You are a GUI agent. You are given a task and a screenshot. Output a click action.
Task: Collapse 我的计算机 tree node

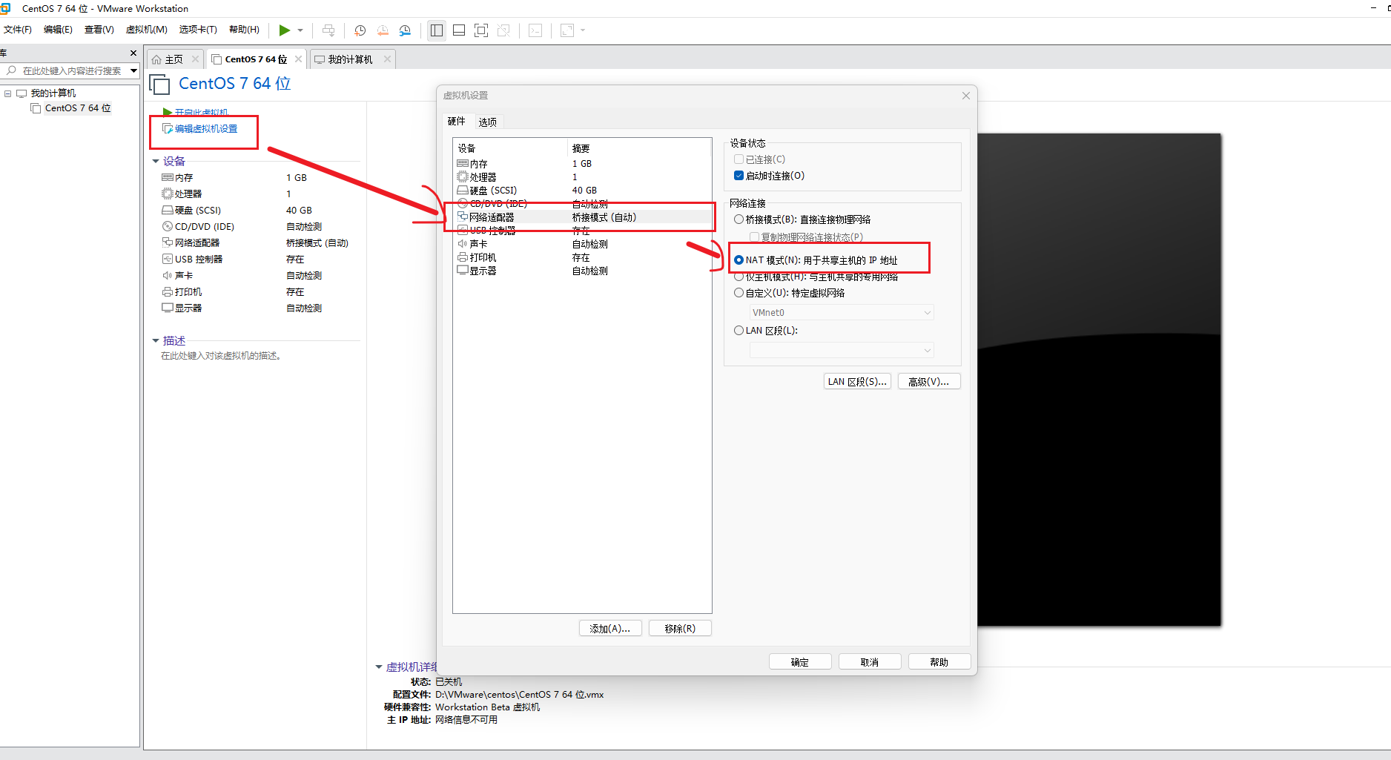(8, 93)
